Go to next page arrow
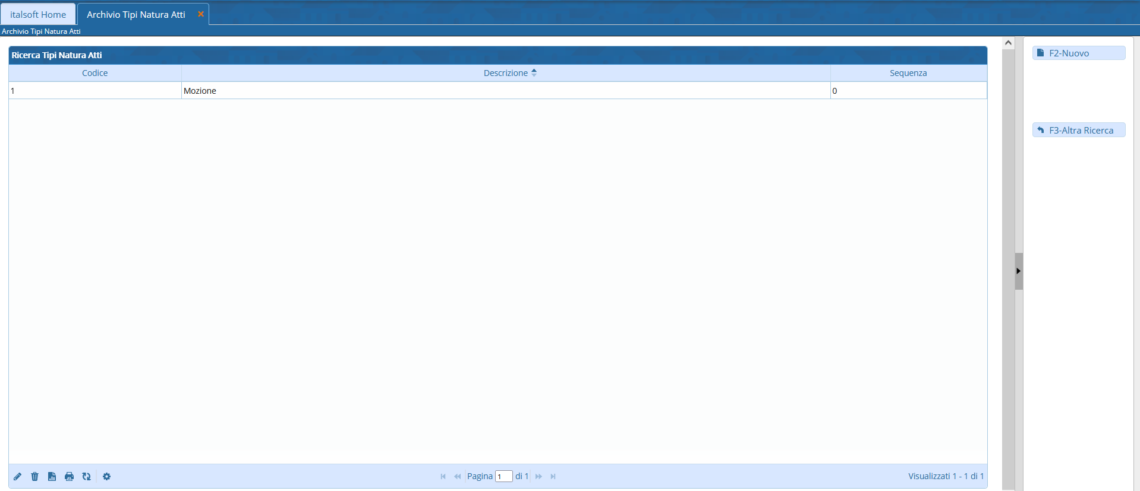The image size is (1140, 491). coord(538,477)
